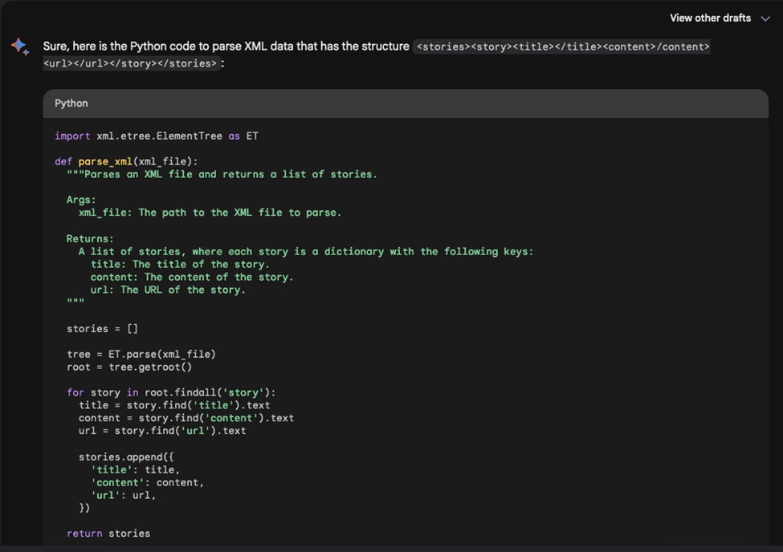Click the inline url XML snippet
This screenshot has width=783, height=552.
55,63
